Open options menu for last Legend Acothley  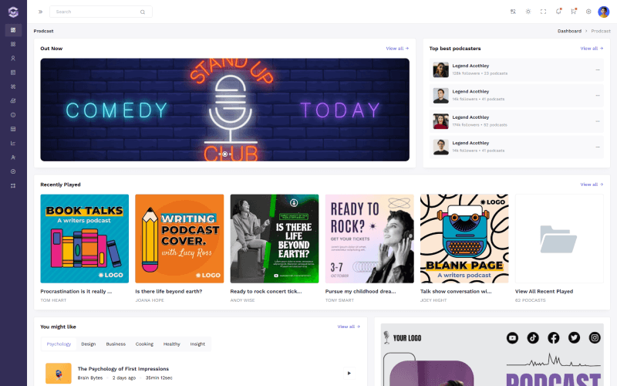pyautogui.click(x=598, y=147)
